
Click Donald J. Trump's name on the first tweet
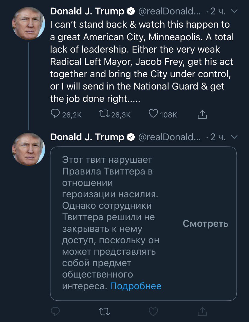tap(87, 11)
